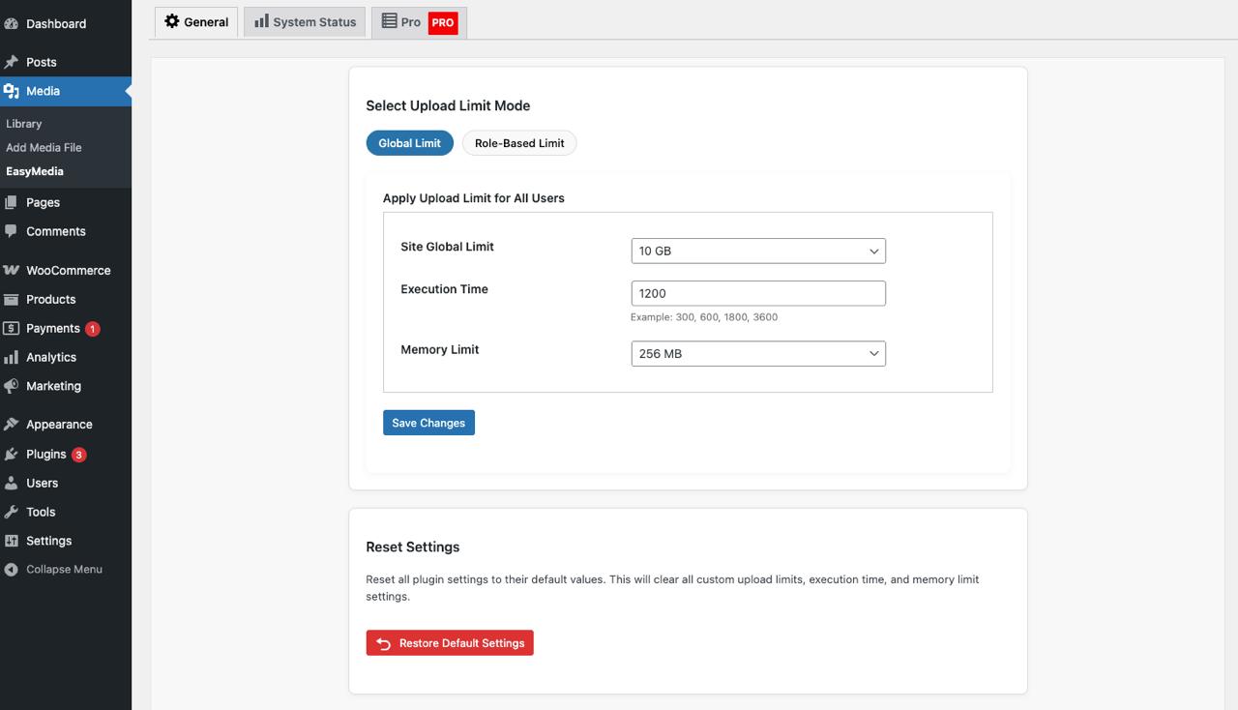Switch to Role-Based Limit mode
This screenshot has width=1238, height=710.
pyautogui.click(x=518, y=142)
